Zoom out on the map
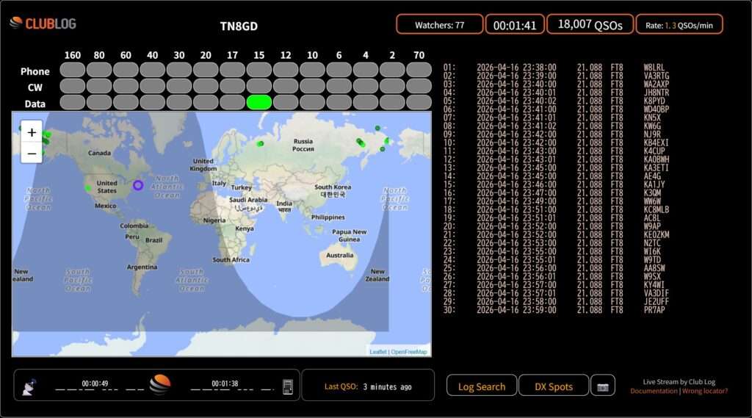This screenshot has height=418, width=752. [32, 154]
